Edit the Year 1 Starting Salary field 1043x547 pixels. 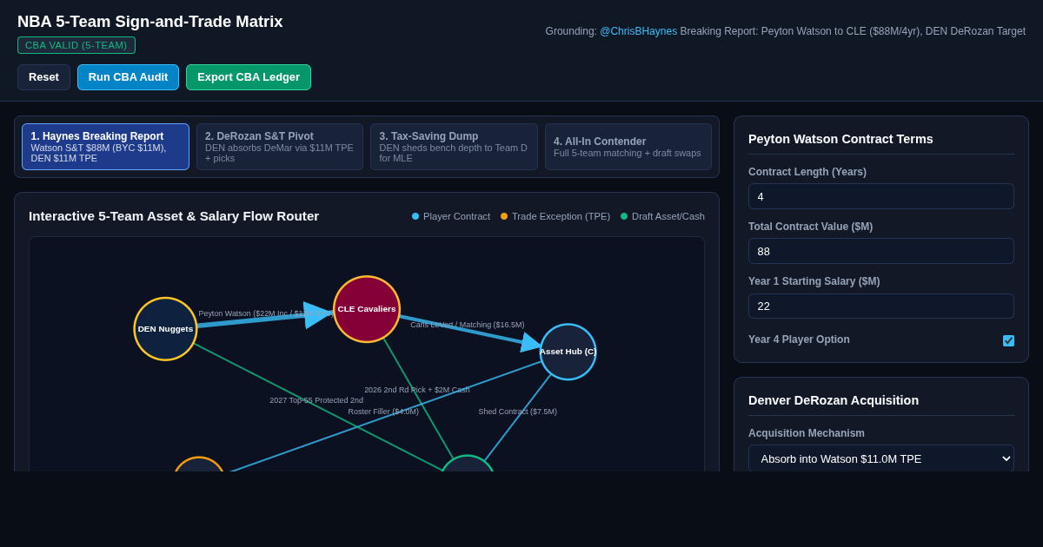[x=881, y=306]
